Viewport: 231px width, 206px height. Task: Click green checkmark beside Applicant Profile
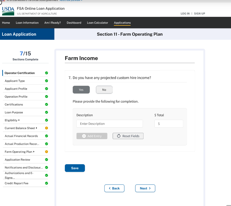47,89
